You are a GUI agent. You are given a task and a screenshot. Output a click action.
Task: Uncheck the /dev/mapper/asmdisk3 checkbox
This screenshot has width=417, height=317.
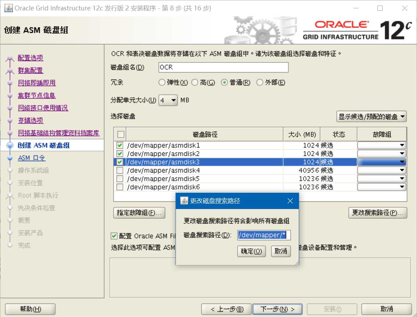[120, 162]
